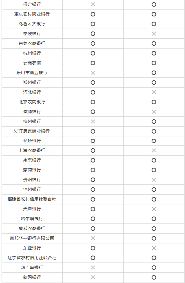Click the cross icon in 宁波银行 row
This screenshot has height=283, width=185.
(x=154, y=34)
